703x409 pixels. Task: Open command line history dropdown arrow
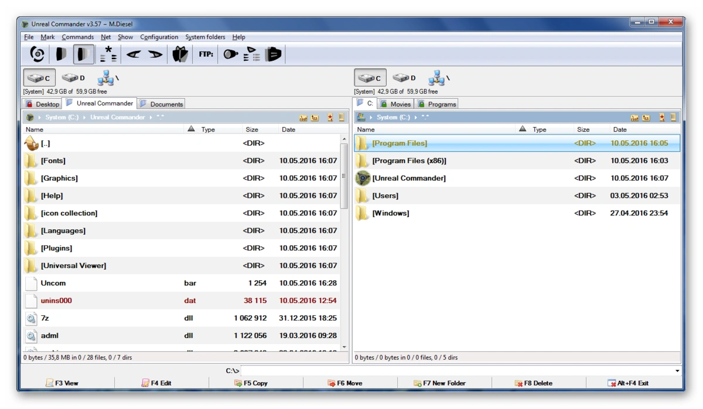click(x=678, y=371)
